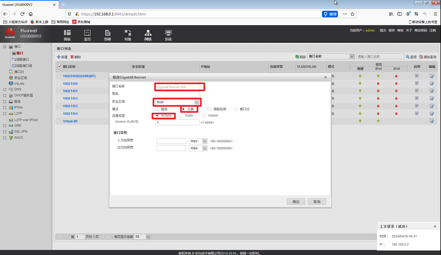Click the Access VLAN ID input field
The height and width of the screenshot is (255, 441).
177,122
